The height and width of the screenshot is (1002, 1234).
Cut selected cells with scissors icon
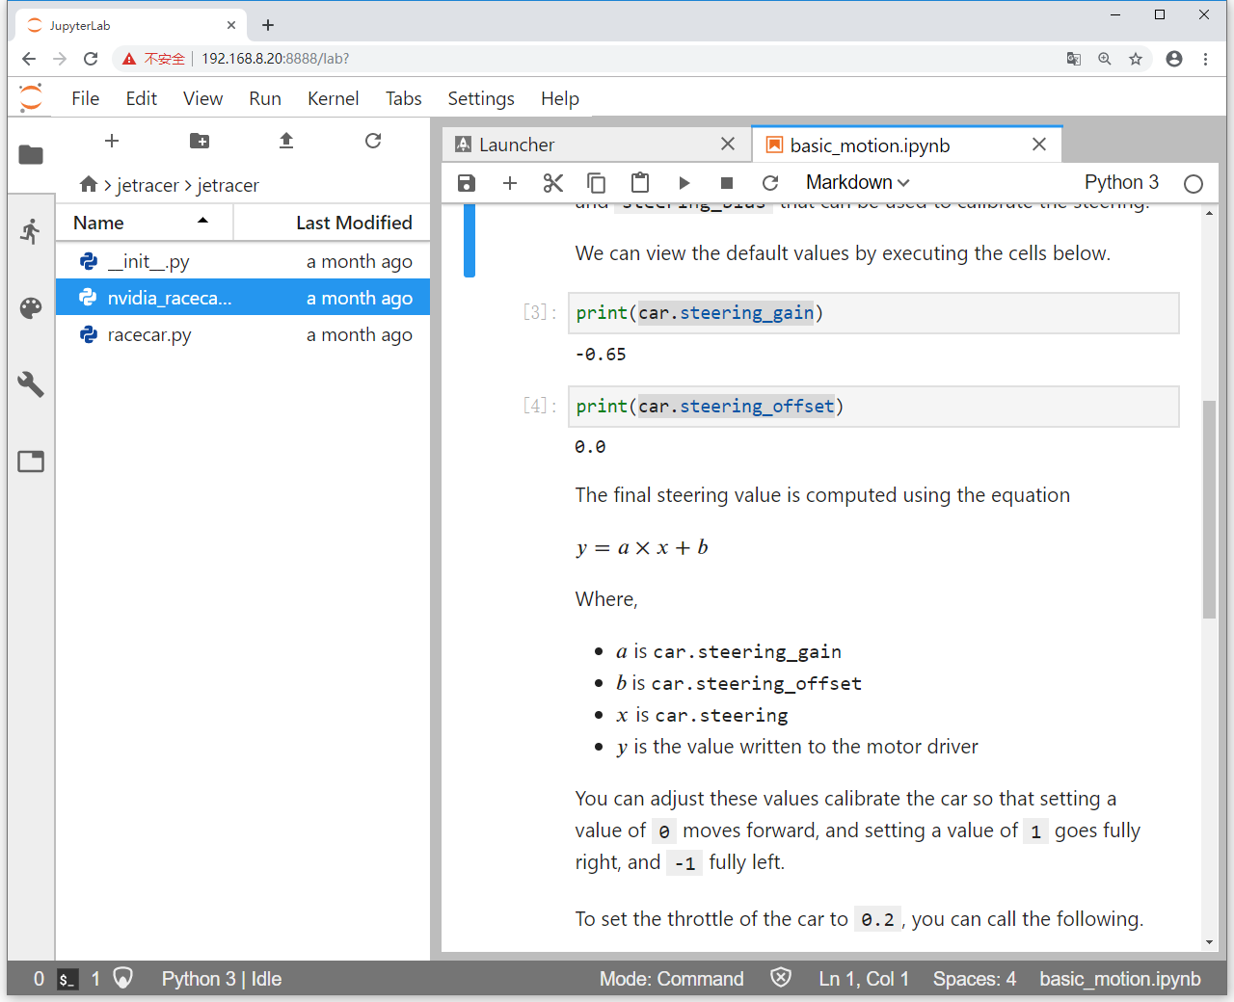553,183
